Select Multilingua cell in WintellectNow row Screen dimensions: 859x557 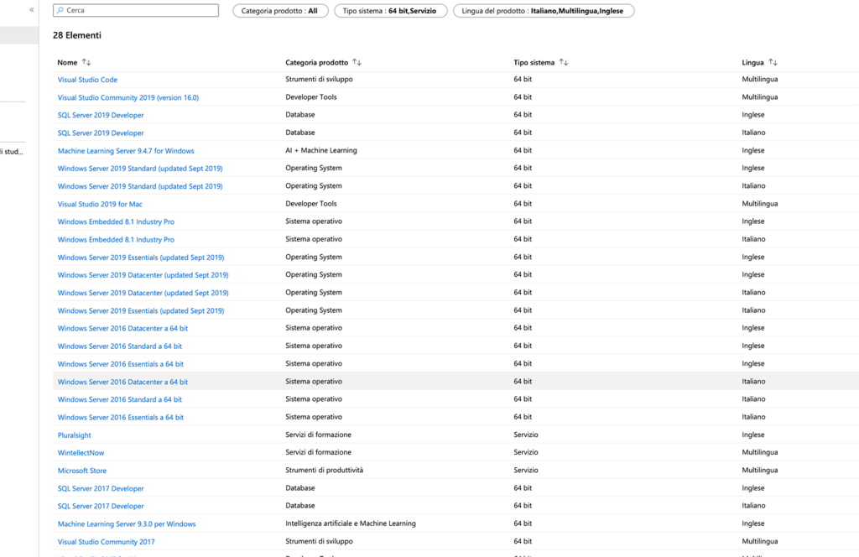pyautogui.click(x=760, y=452)
